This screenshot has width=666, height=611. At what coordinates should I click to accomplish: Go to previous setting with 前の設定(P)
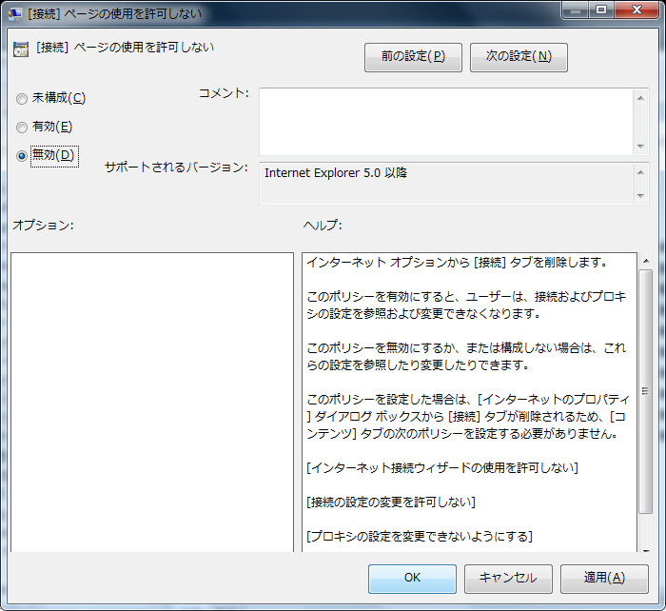(413, 56)
